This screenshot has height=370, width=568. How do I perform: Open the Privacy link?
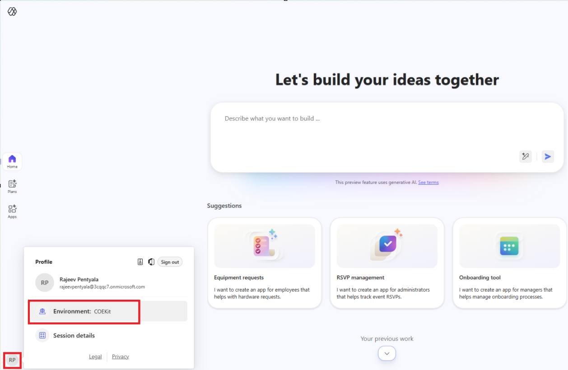coord(121,356)
